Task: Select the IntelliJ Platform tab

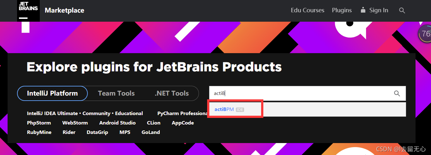Action: 52,93
